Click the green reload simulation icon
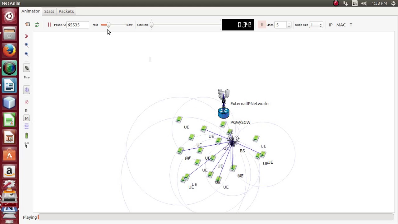Image resolution: width=398 pixels, height=224 pixels. [x=37, y=25]
